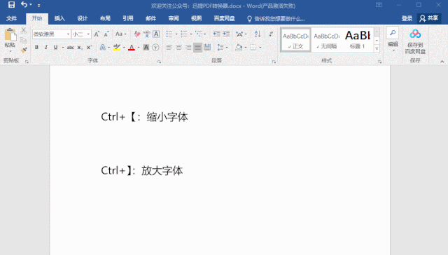Screen dimensions: 448x255
Task: Open the font name combo box 微软雅黑
Action: click(x=51, y=34)
